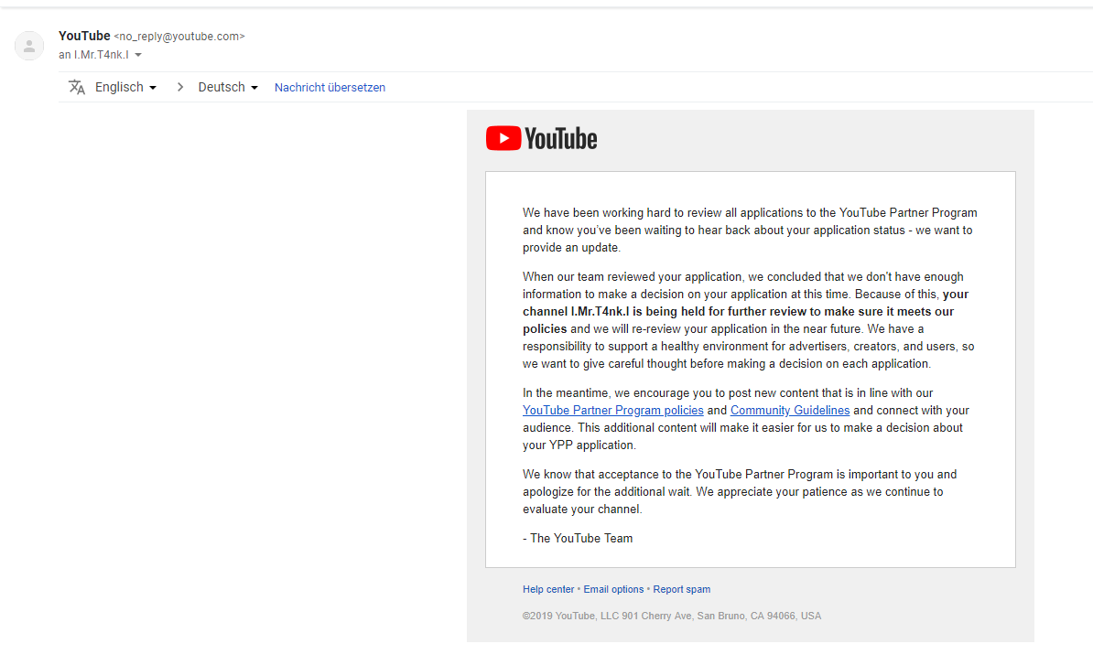Viewport: 1093px width, 665px height.
Task: Click the translate icon beside Englisch
Action: pos(77,87)
